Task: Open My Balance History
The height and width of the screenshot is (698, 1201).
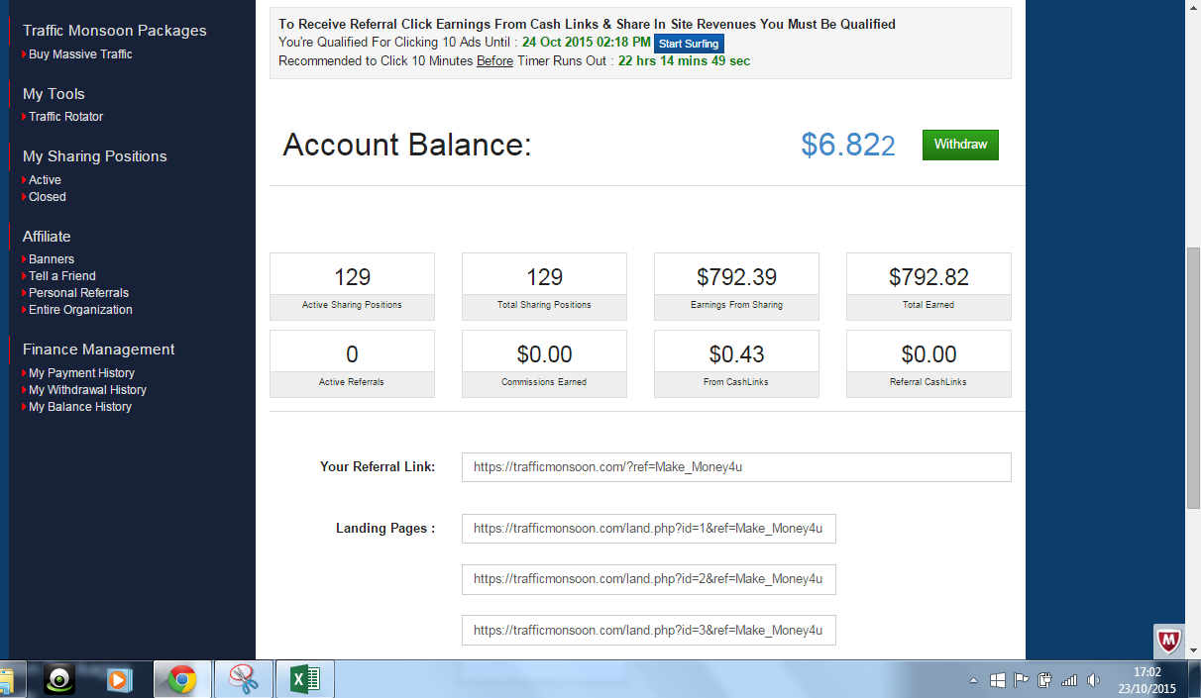Action: [x=79, y=407]
